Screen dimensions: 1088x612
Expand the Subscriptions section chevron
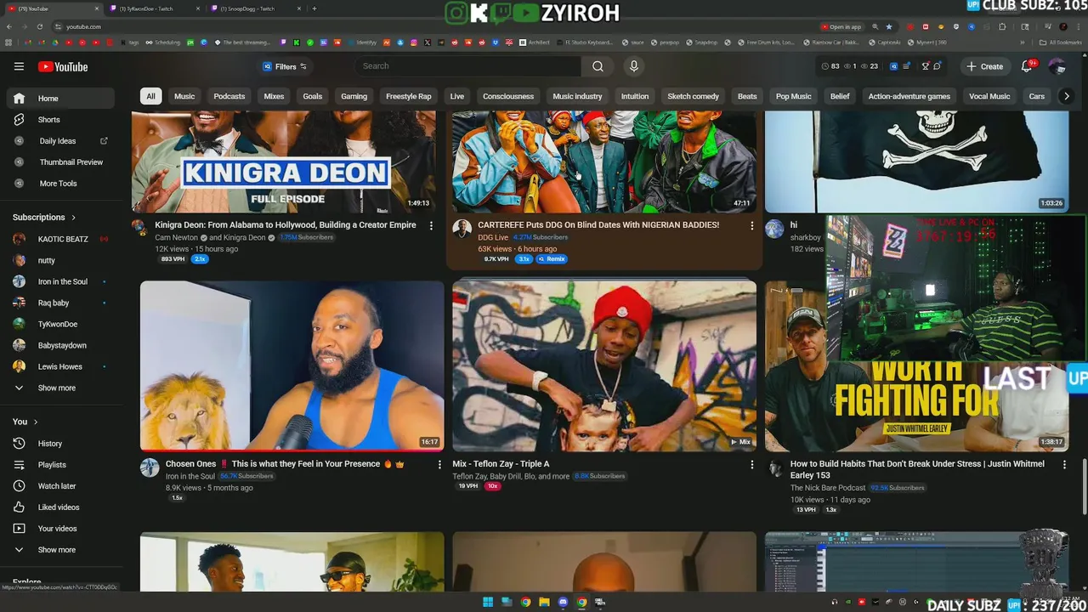click(x=73, y=218)
